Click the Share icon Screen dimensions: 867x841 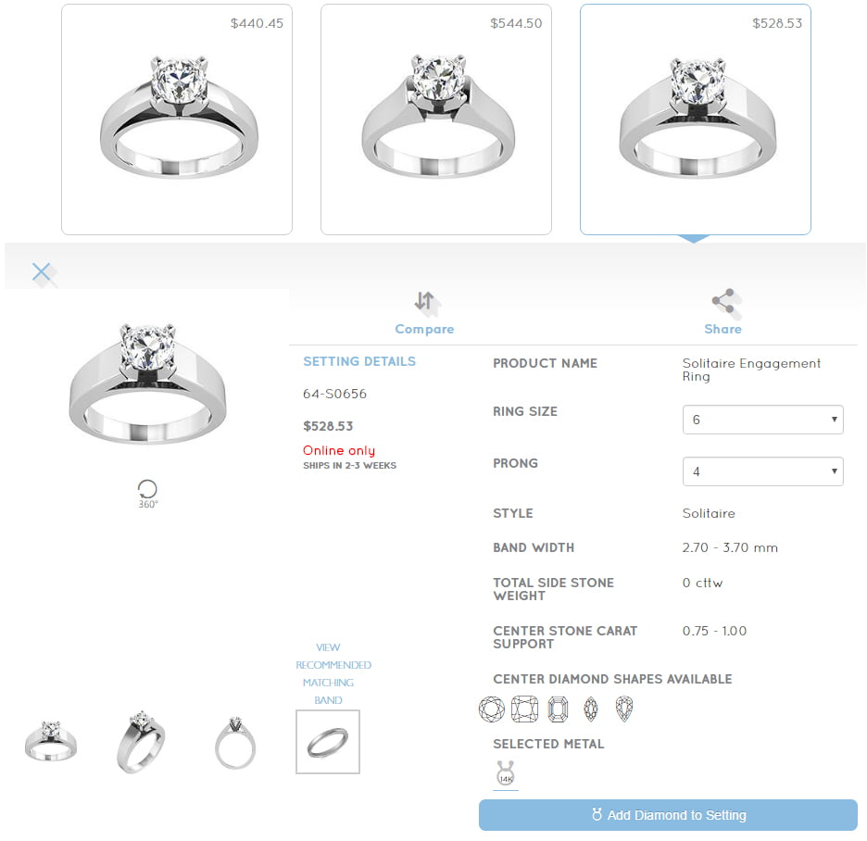[x=723, y=301]
